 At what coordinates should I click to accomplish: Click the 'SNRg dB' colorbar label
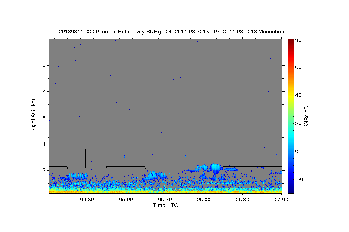(306, 117)
